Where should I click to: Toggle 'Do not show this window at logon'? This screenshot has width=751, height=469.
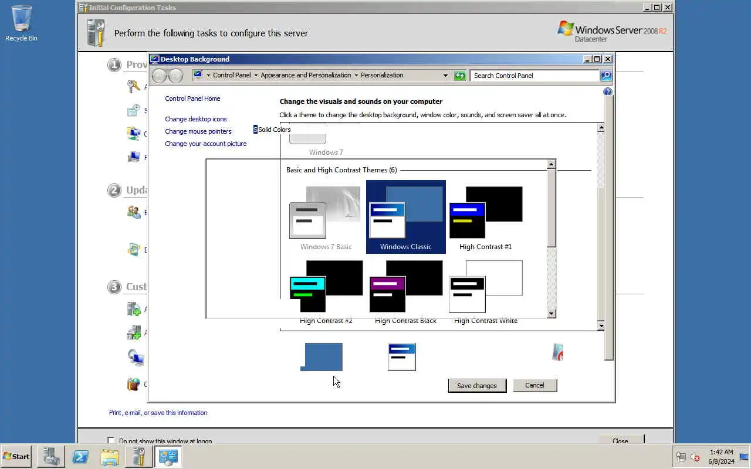pos(111,440)
